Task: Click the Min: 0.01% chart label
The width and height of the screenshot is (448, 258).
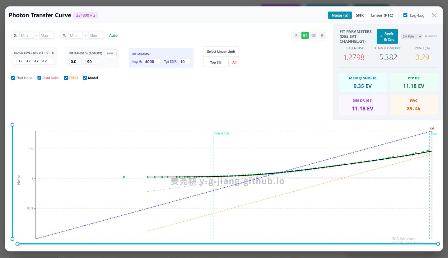Action: (222, 134)
